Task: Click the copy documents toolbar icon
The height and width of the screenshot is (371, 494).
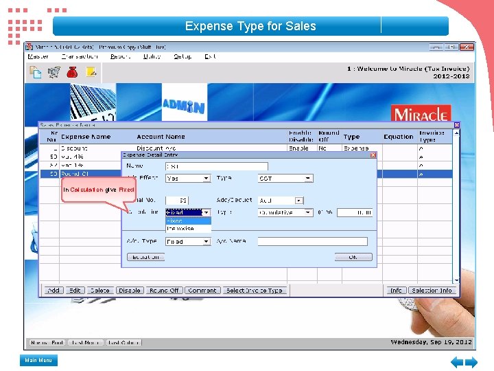Action: tap(35, 72)
